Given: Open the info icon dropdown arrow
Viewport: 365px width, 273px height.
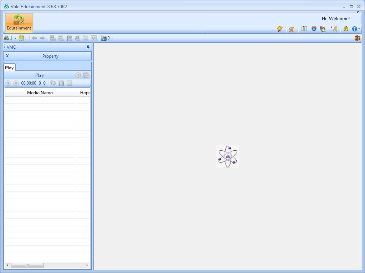Looking at the screenshot, I should coord(359,29).
